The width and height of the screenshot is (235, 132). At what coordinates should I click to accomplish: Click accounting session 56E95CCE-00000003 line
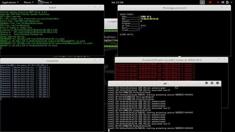(150, 128)
